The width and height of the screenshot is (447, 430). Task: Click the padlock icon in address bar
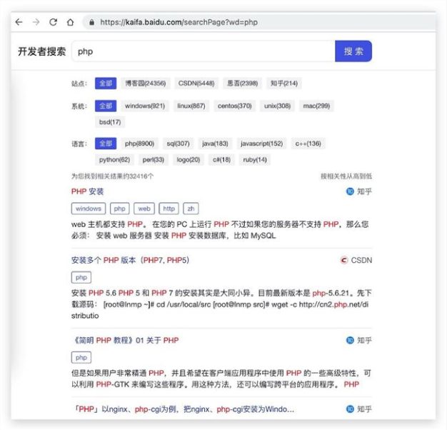pos(92,22)
